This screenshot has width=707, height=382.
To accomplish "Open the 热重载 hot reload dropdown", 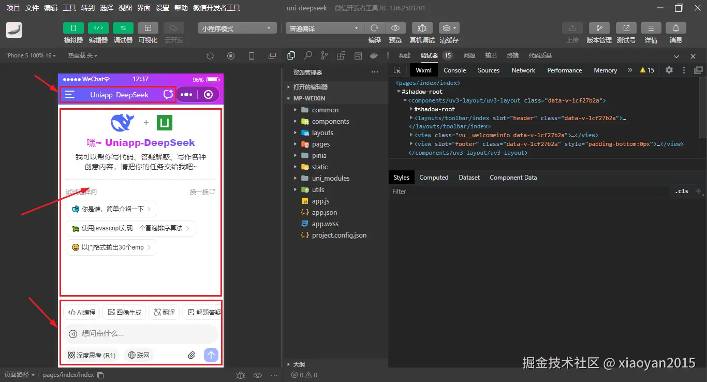I will click(82, 55).
